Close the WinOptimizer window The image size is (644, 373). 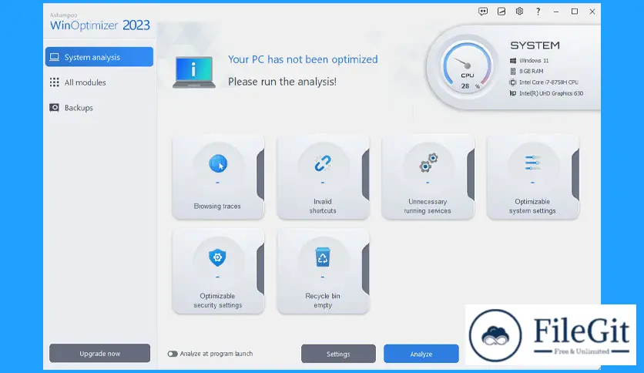592,12
